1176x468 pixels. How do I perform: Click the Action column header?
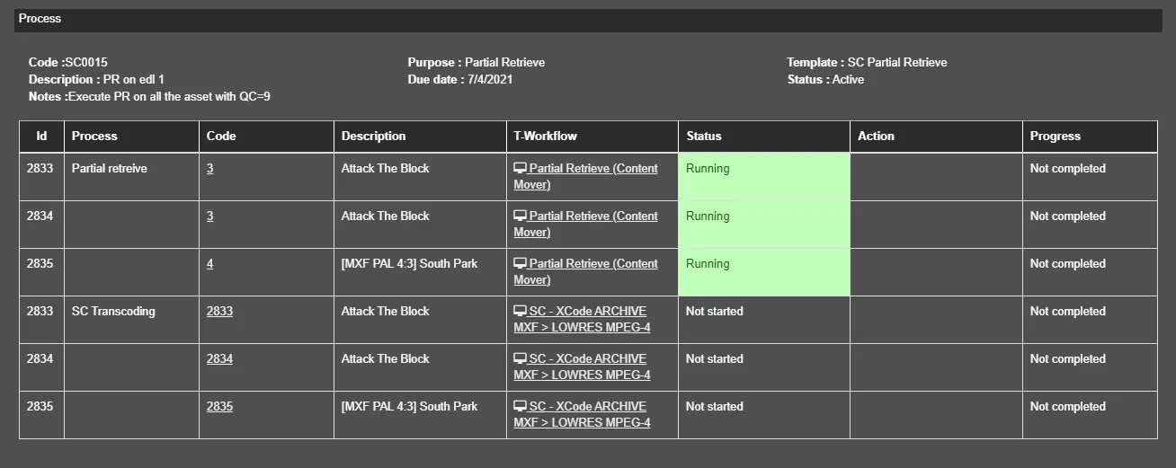tap(876, 137)
